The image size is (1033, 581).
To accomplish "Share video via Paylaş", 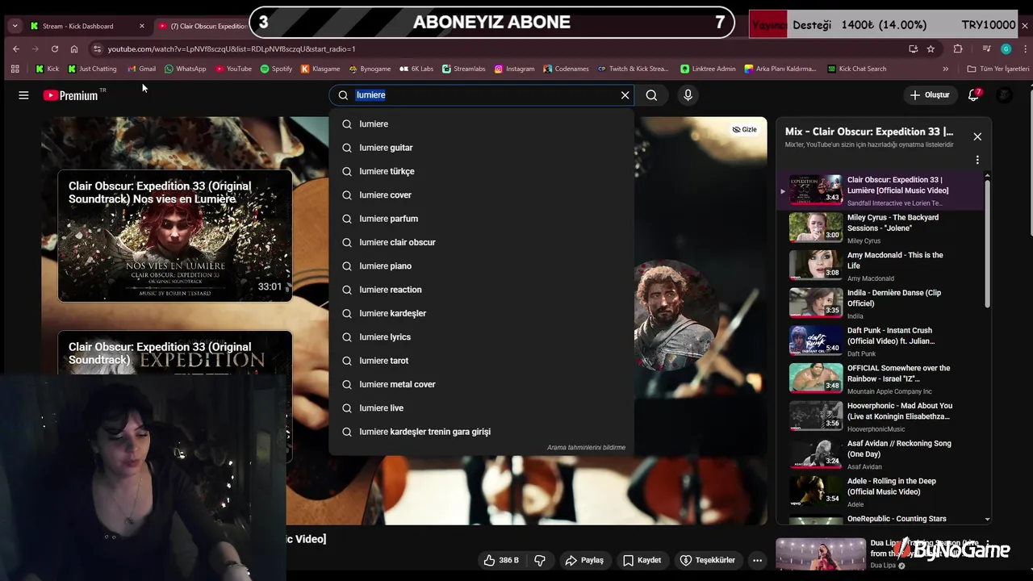I will click(x=584, y=560).
